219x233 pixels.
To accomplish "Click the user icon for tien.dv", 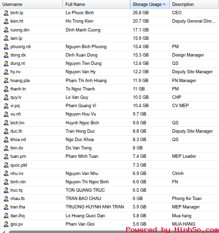I will pyautogui.click(x=6, y=148).
